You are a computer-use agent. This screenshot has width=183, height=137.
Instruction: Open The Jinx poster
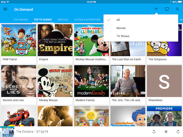click(x=128, y=81)
